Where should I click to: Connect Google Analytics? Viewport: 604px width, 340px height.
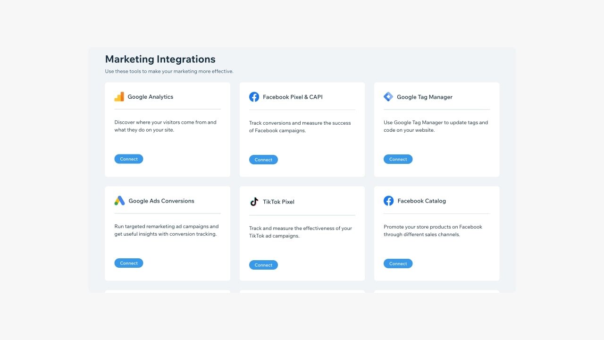click(129, 159)
